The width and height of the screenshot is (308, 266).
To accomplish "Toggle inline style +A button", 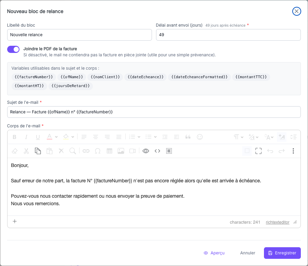I will (x=282, y=137).
